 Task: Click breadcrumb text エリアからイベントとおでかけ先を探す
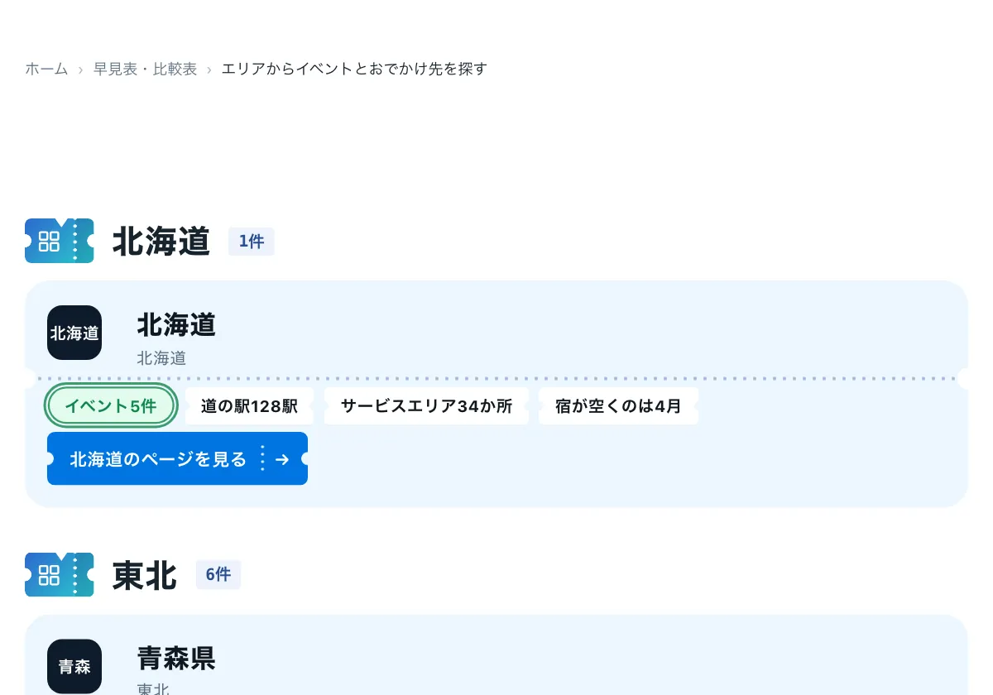point(354,69)
